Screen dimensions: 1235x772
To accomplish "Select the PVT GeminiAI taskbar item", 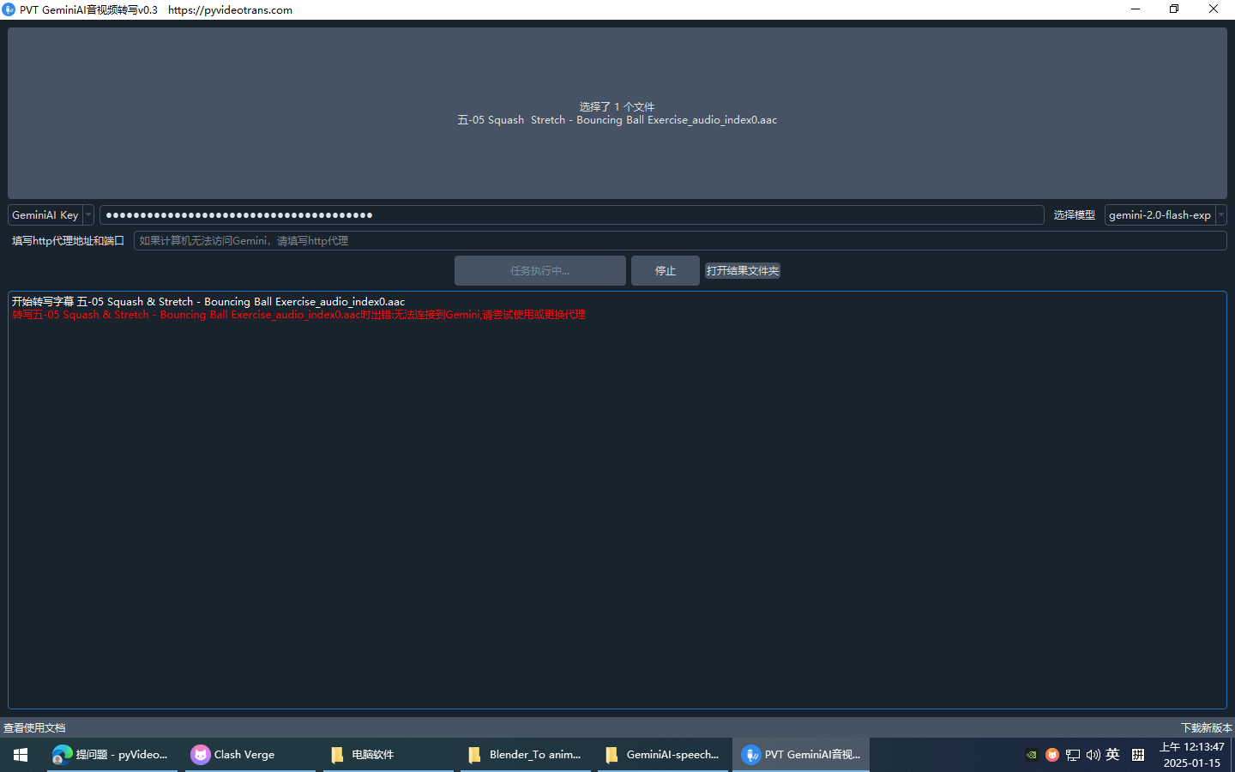I will click(801, 755).
